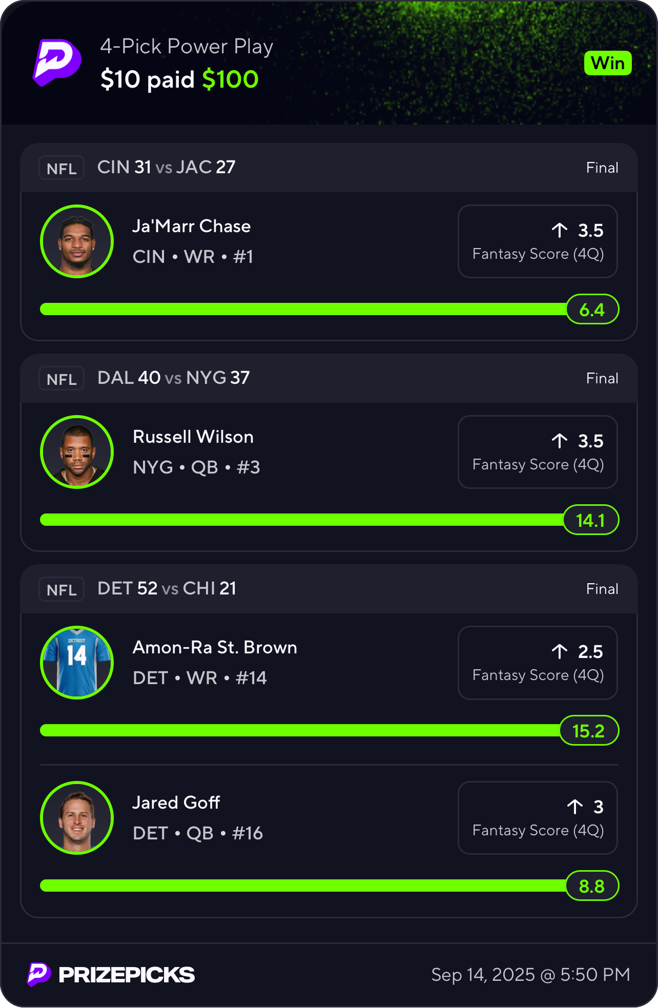
Task: Click Russell Wilson's 14.1 score progress bubble
Action: pos(591,520)
